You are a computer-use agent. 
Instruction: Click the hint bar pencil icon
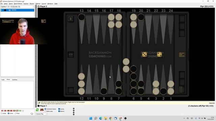(x=39, y=103)
